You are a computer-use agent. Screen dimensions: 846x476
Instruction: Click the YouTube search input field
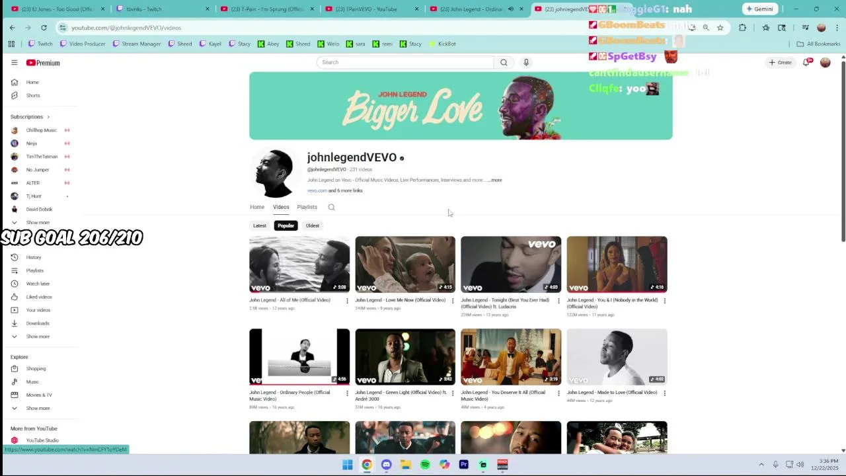point(405,62)
